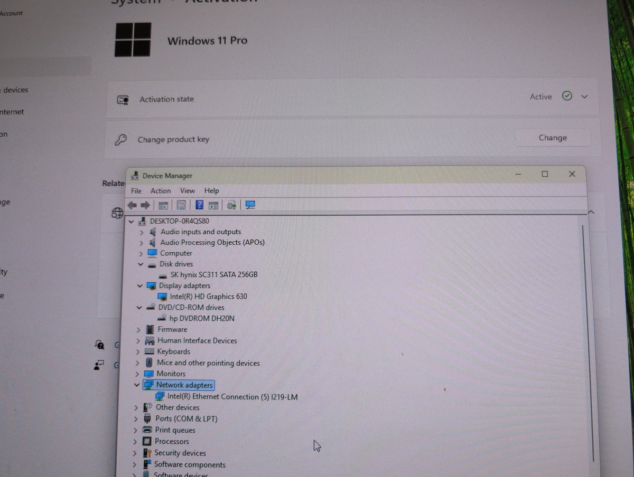
Task: Click the Change product key button
Action: [553, 138]
